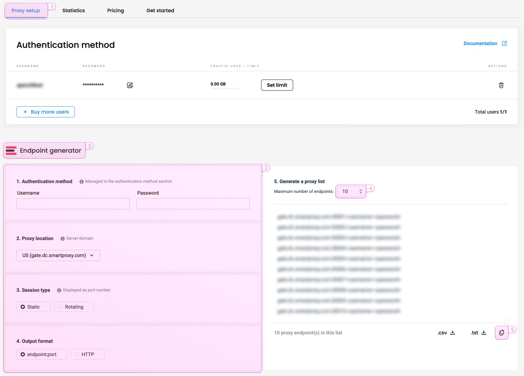Screen dimensions: 524x376
Task: Choose endpoint:port output format
Action: (42, 354)
